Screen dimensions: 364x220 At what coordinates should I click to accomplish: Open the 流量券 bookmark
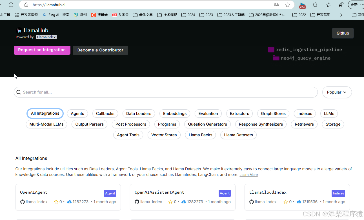pyautogui.click(x=99, y=15)
